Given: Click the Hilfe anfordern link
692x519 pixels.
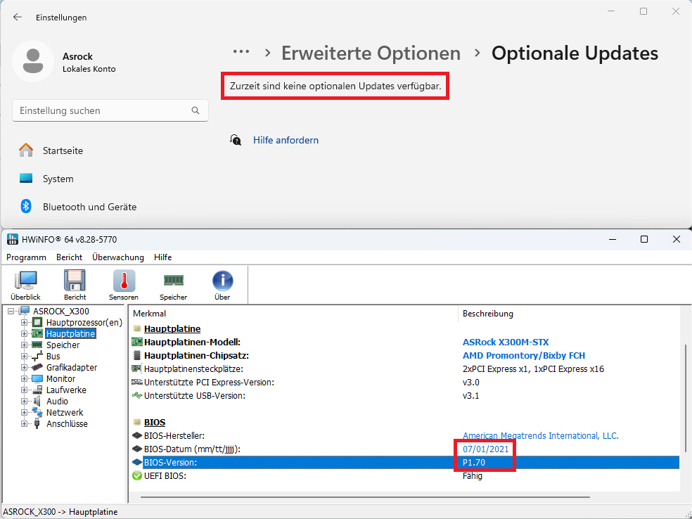Looking at the screenshot, I should click(x=286, y=141).
